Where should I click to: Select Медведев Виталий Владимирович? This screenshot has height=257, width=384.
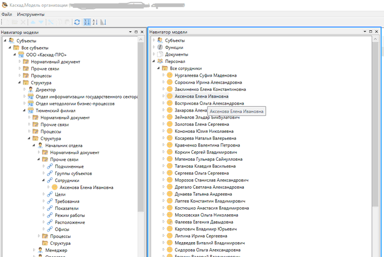point(210,243)
